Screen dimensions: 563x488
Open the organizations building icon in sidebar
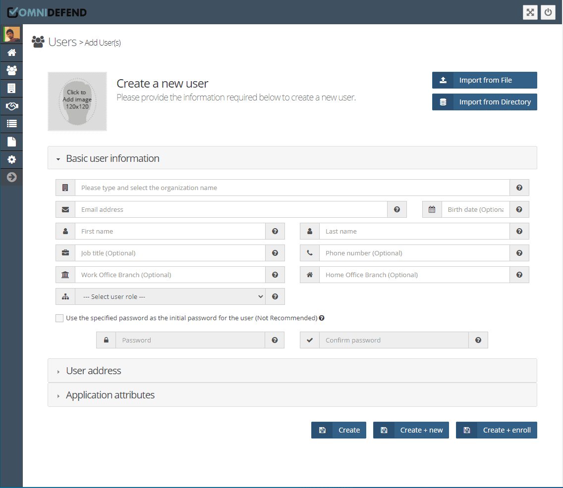click(x=11, y=88)
